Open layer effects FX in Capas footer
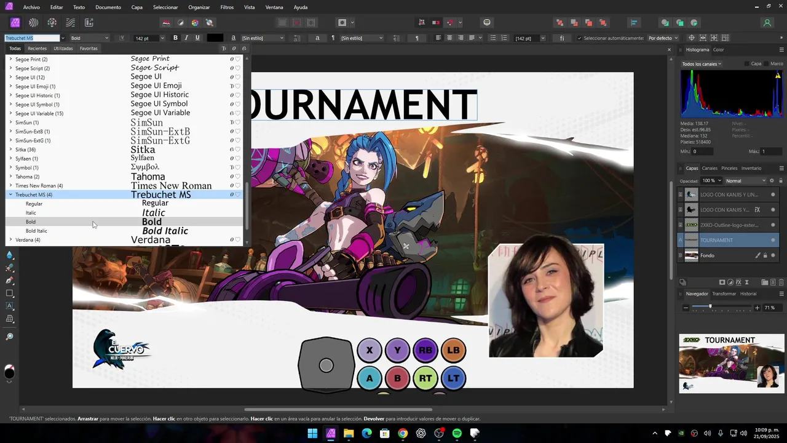787x443 pixels. (x=738, y=282)
